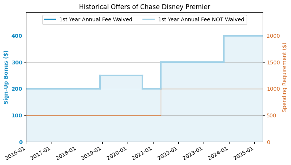Click the light blue Fee NOT Waived legend swatch
291x165 pixels.
[149, 20]
